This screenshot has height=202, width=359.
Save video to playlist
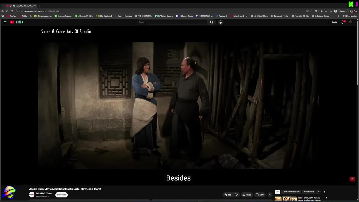(x=260, y=195)
